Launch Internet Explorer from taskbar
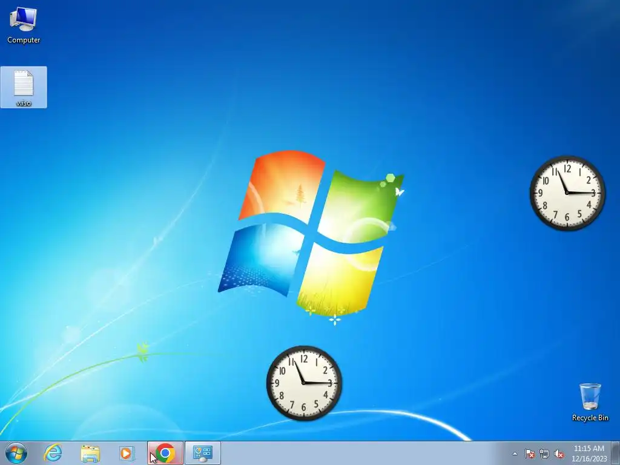Viewport: 620px width, 465px height. (53, 453)
